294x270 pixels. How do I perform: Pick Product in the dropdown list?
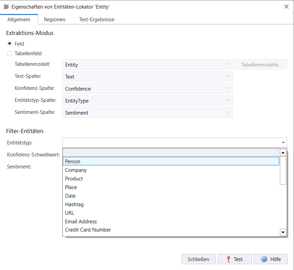(x=74, y=179)
